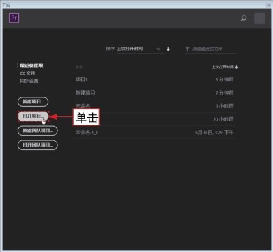Open the user profile avatar square
Viewport: 273px width, 252px height.
[259, 18]
